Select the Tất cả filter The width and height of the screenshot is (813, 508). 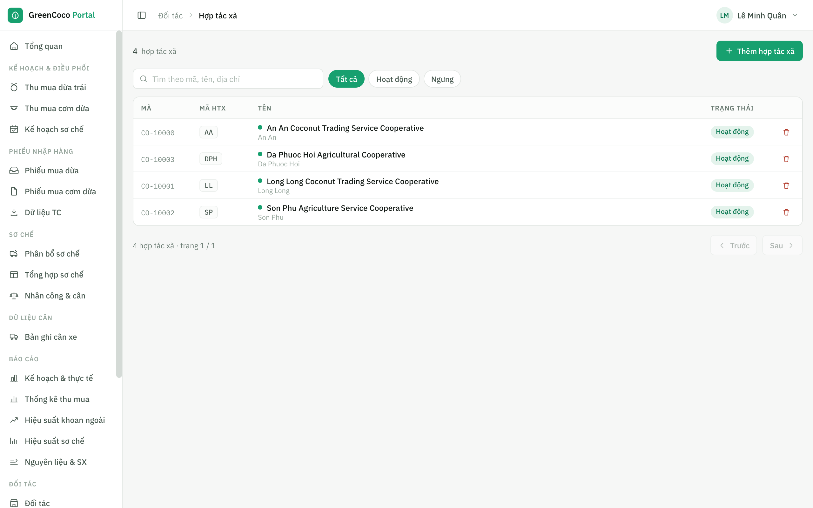point(346,79)
